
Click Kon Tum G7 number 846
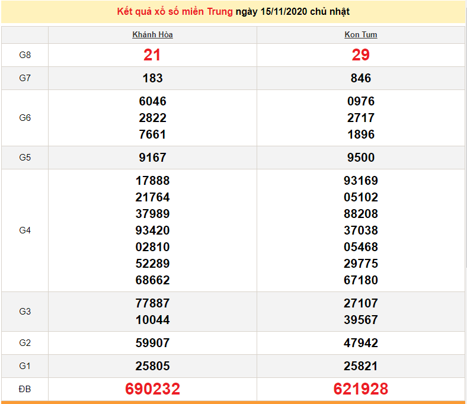coord(360,78)
